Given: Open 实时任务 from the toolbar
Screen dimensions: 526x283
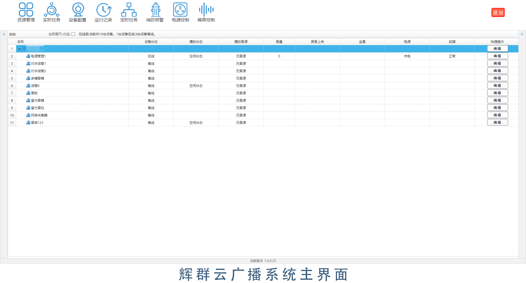Looking at the screenshot, I should 52,12.
